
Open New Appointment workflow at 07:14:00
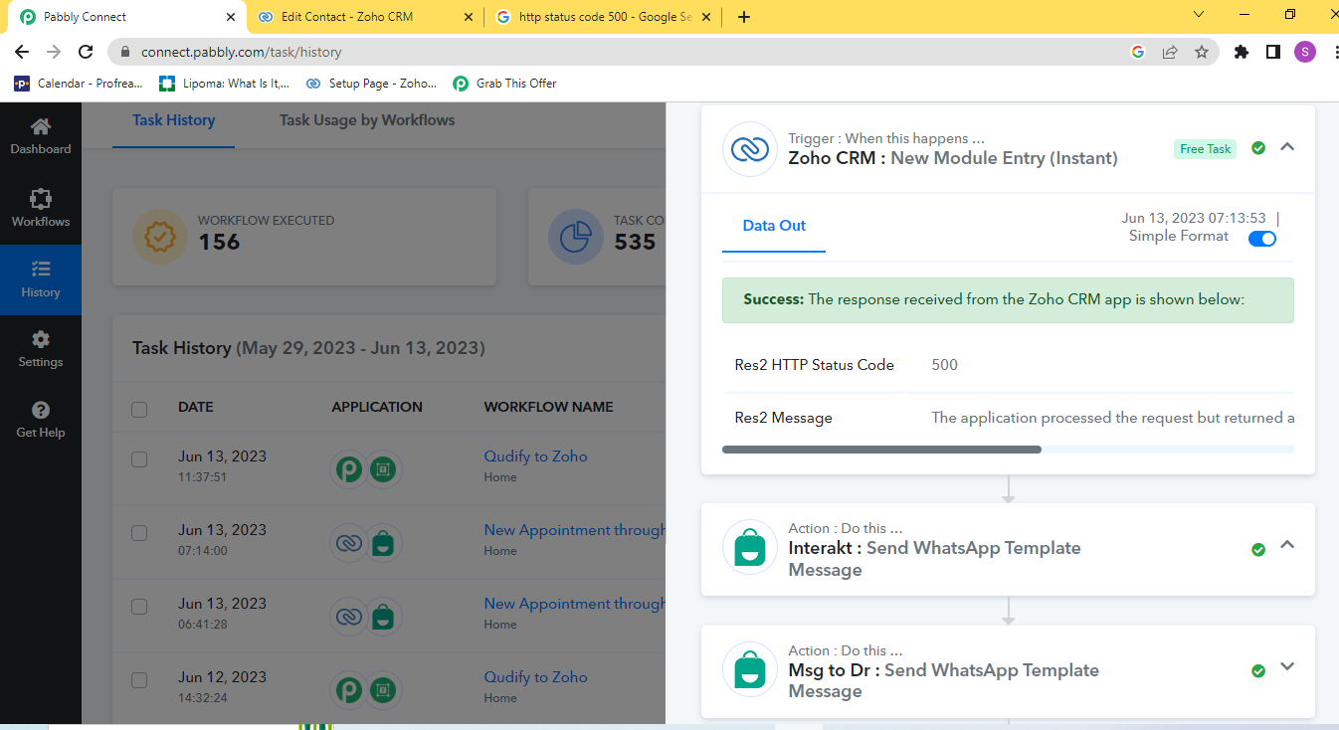pyautogui.click(x=575, y=530)
